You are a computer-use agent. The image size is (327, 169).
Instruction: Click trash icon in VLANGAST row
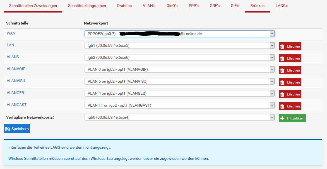click(x=282, y=106)
